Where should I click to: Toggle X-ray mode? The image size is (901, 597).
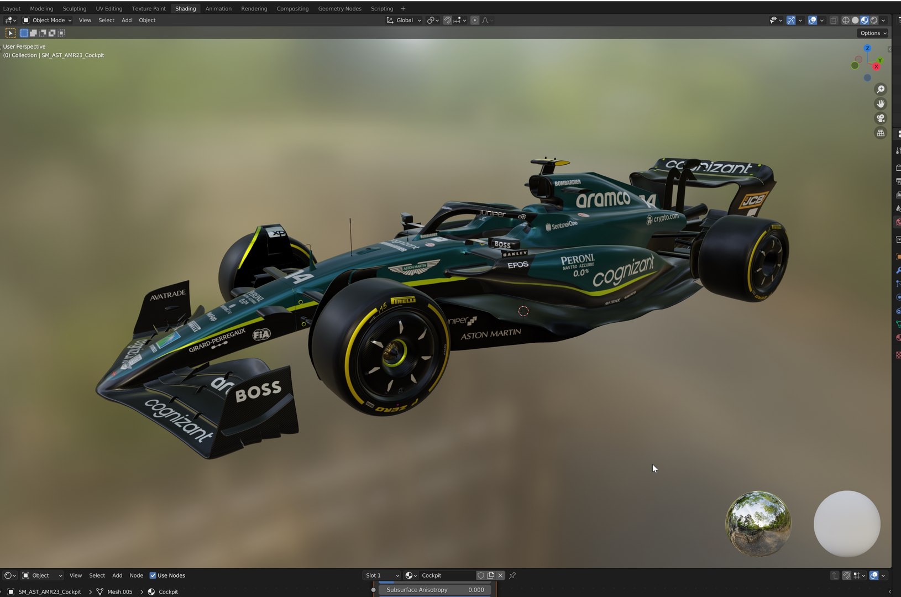point(834,20)
